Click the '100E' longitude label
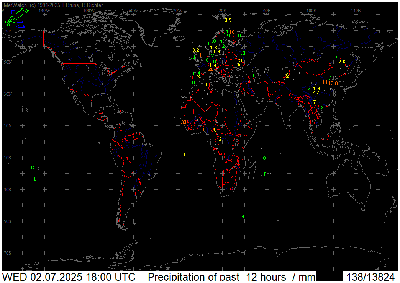400x283 pixels. 311,10
